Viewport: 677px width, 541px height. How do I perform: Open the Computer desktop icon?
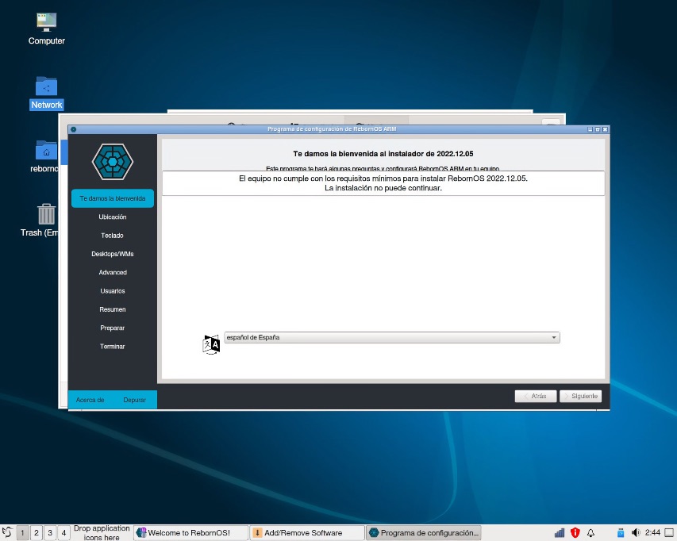click(x=46, y=29)
